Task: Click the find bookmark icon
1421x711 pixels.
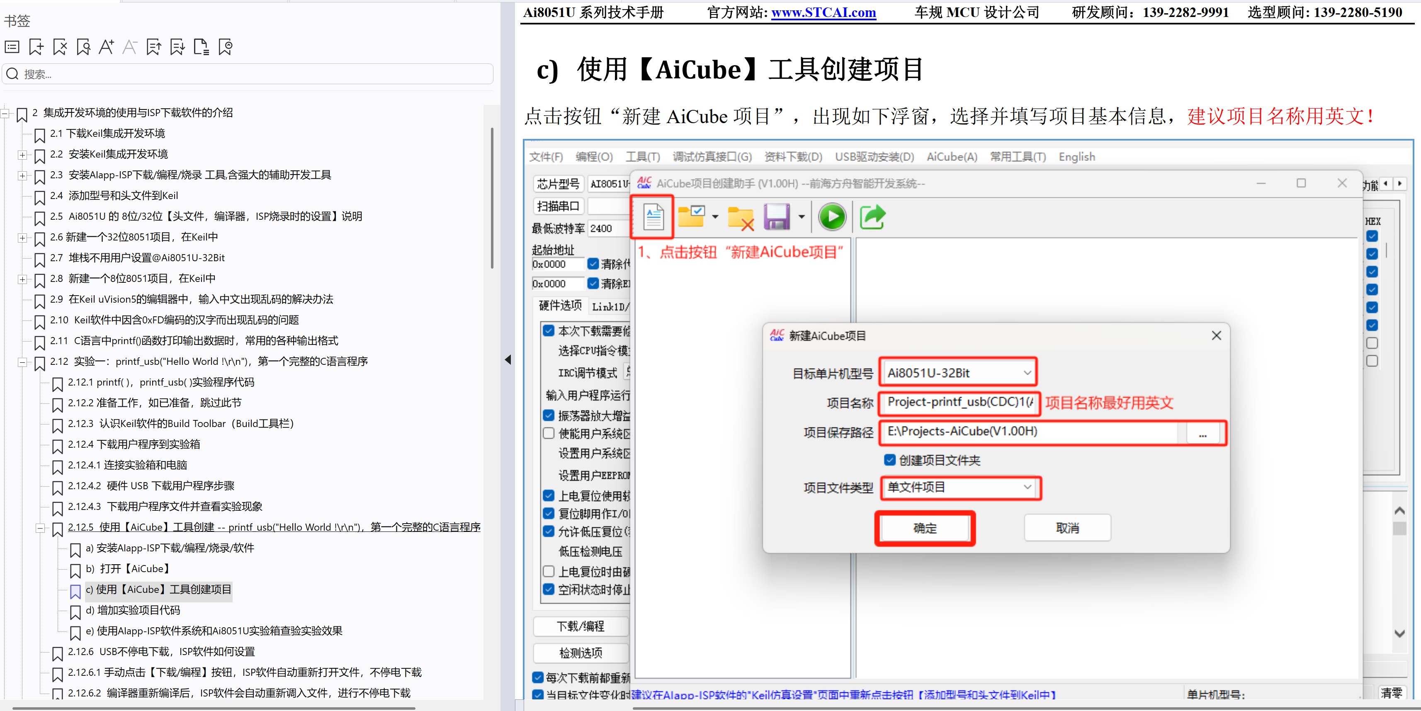Action: click(83, 47)
